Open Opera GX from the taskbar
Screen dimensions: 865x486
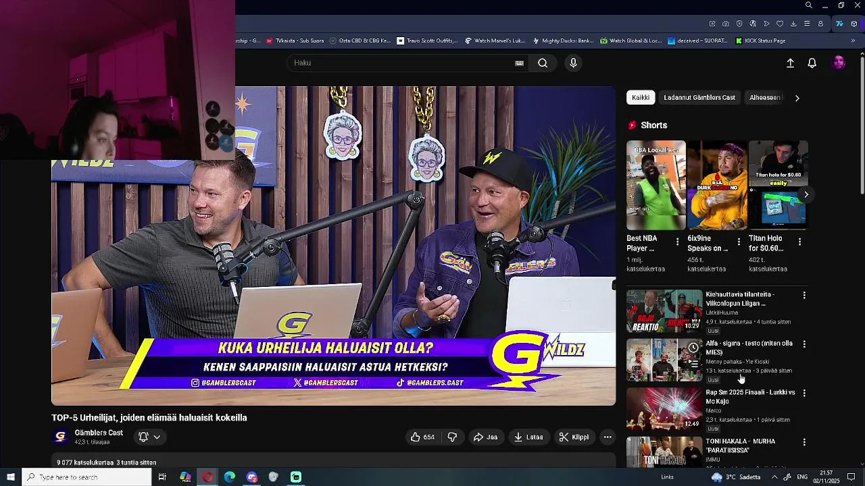207,477
